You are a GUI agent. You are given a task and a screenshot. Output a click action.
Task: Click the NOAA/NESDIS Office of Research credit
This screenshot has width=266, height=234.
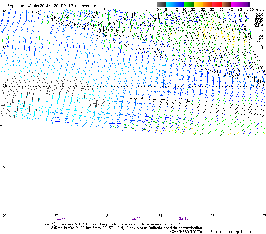click(212, 232)
